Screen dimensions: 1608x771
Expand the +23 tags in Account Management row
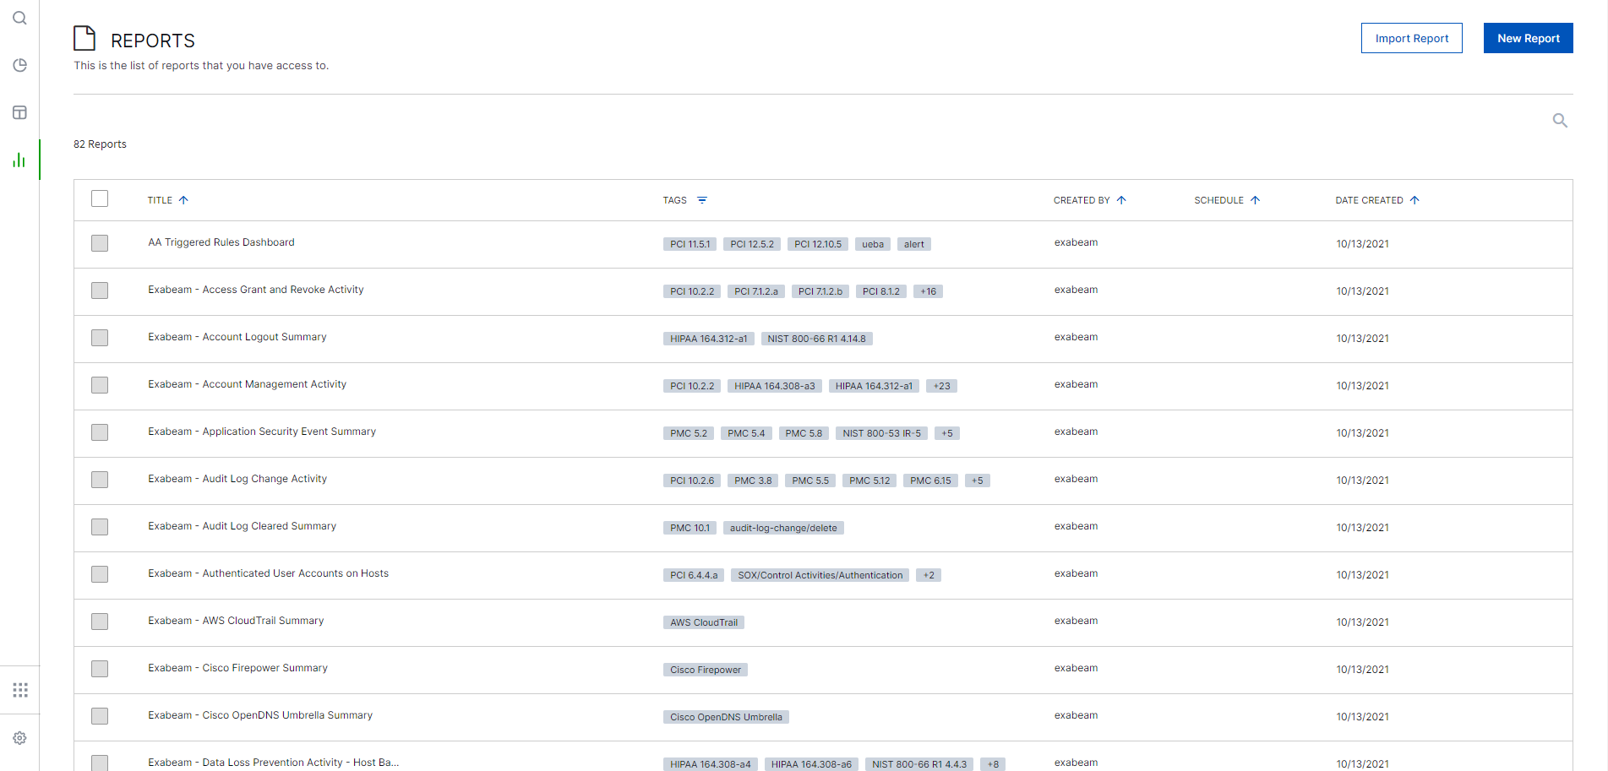tap(941, 386)
